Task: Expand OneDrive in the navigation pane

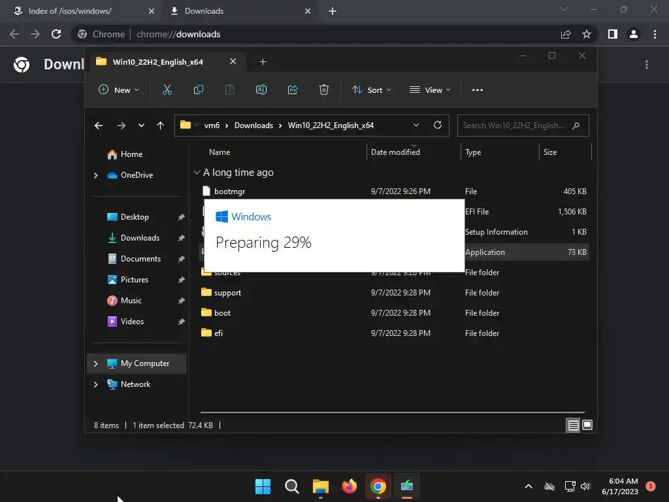Action: pos(95,175)
